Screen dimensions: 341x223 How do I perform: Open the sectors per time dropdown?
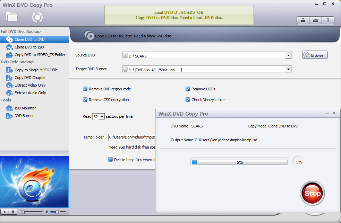click(x=102, y=117)
